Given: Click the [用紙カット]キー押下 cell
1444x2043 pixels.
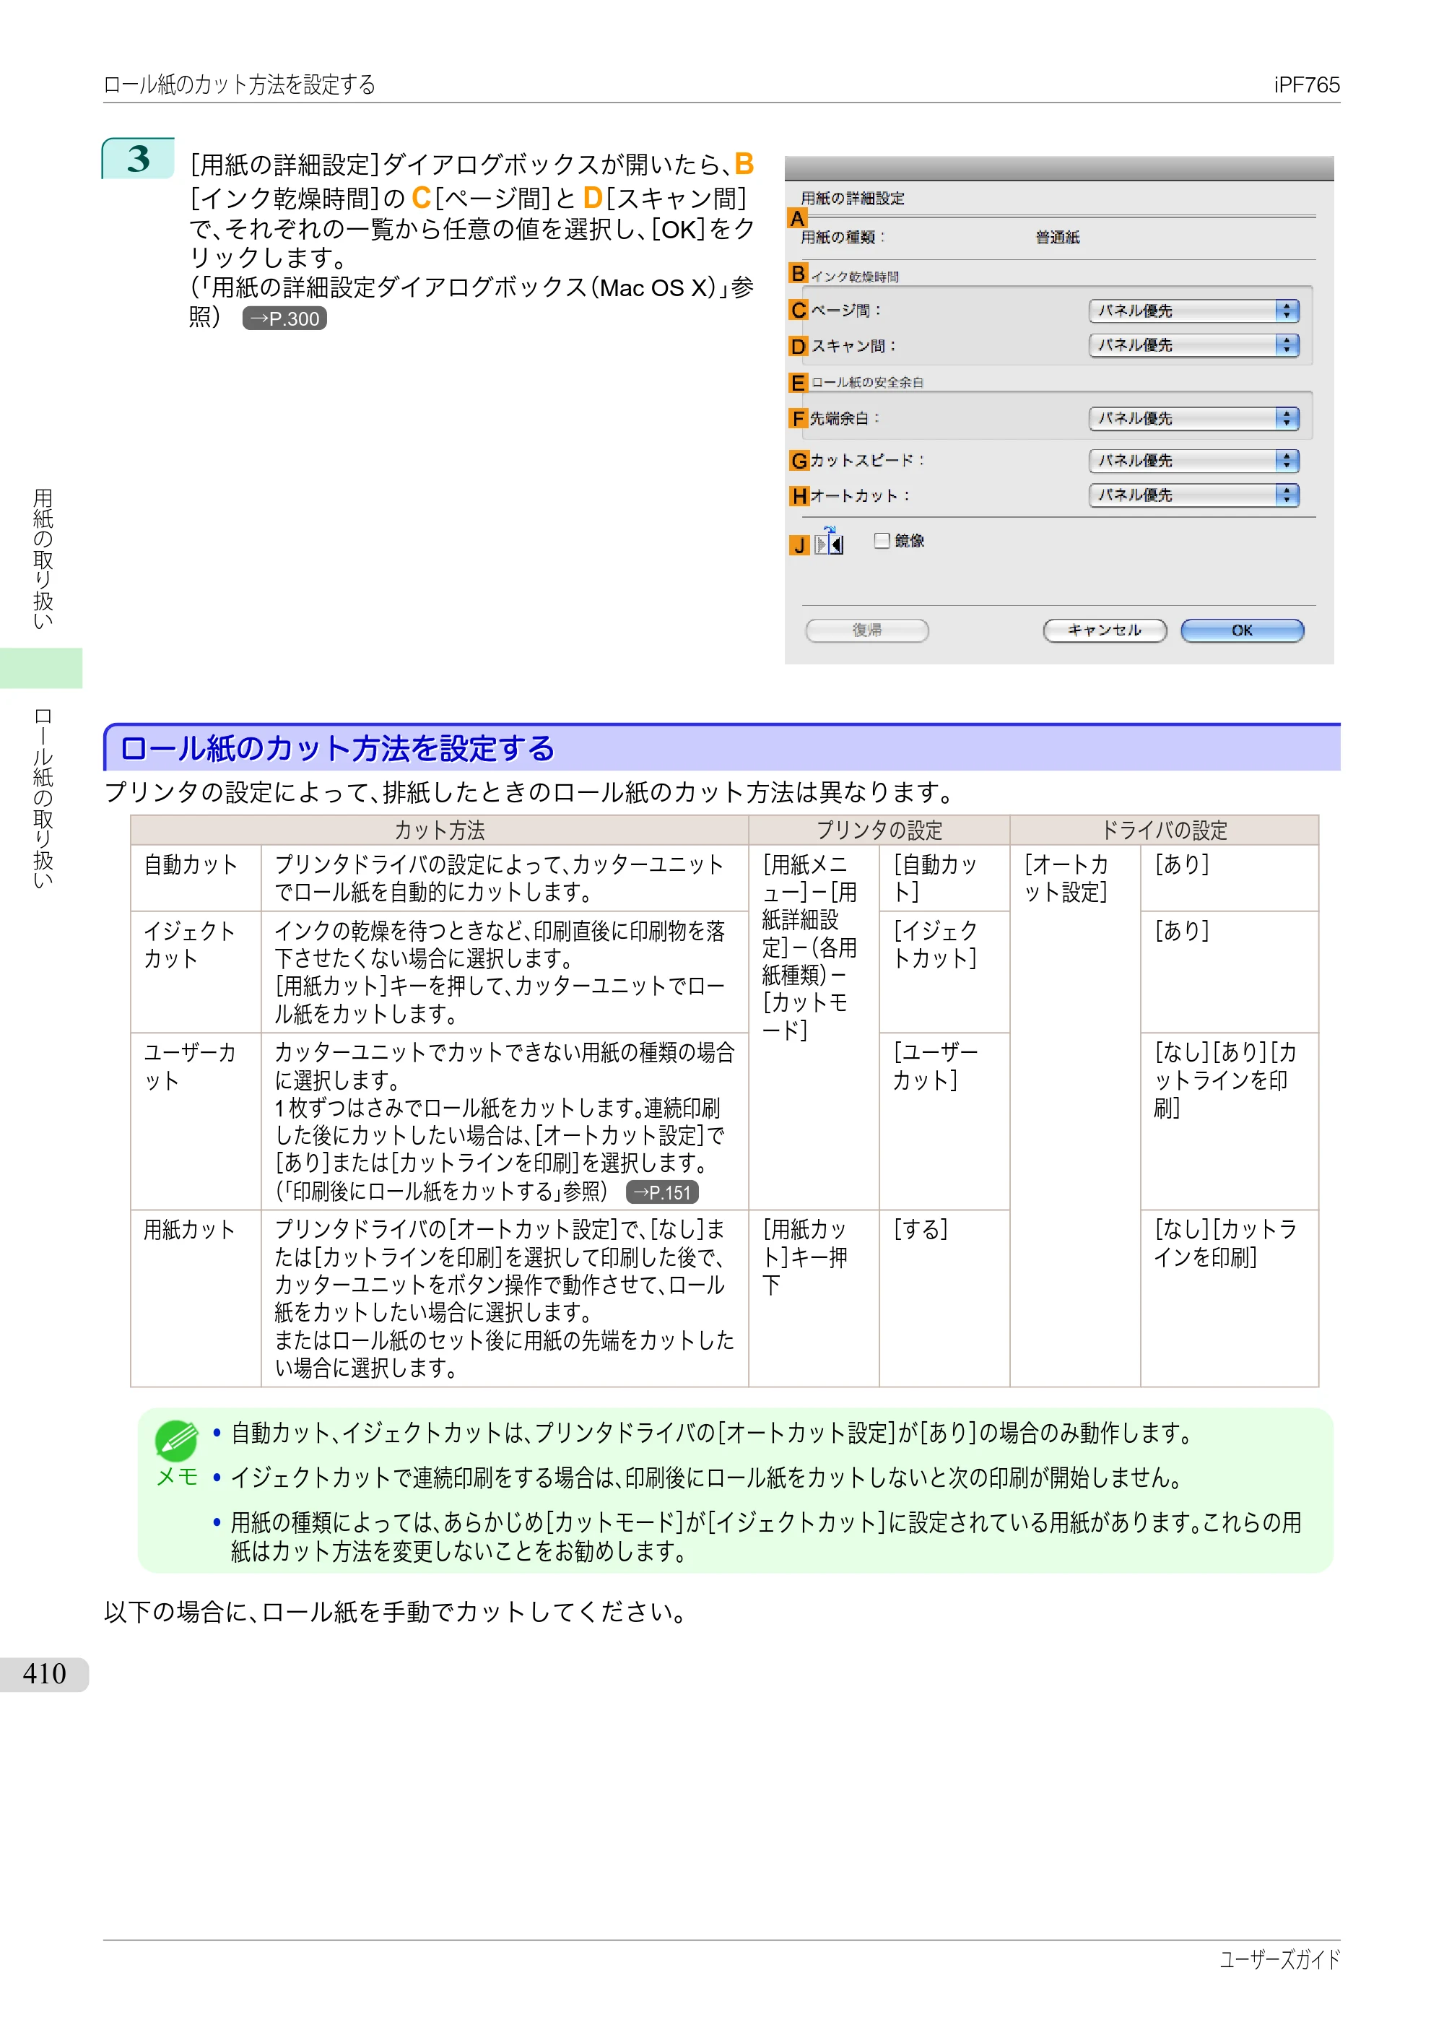Looking at the screenshot, I should pos(814,1298).
